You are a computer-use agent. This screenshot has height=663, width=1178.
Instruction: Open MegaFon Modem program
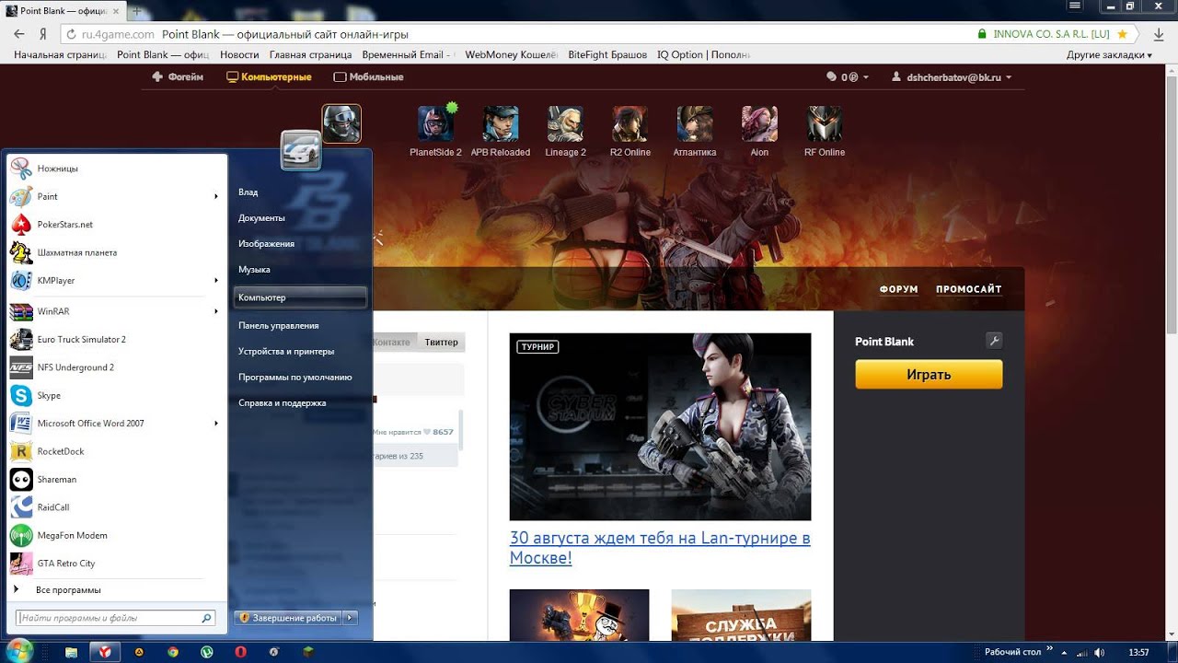point(117,535)
